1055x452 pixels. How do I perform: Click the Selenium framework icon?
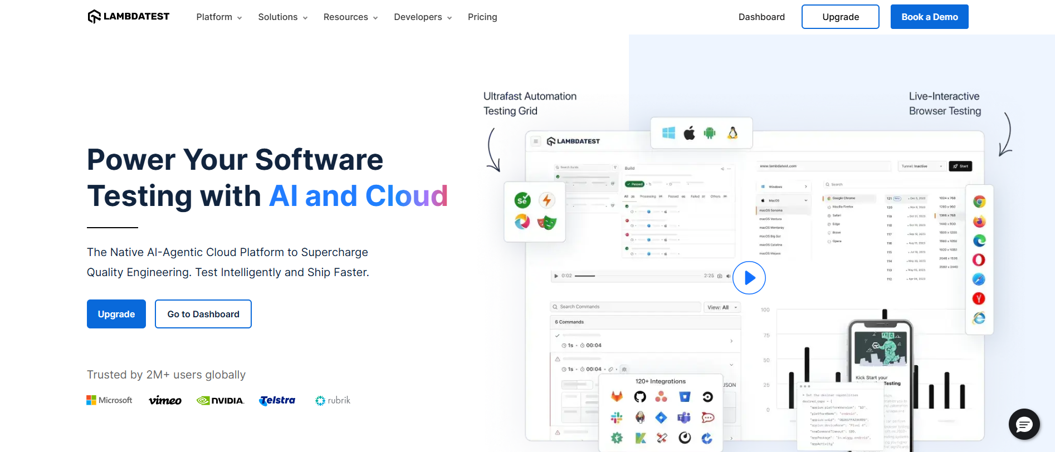[x=522, y=200]
